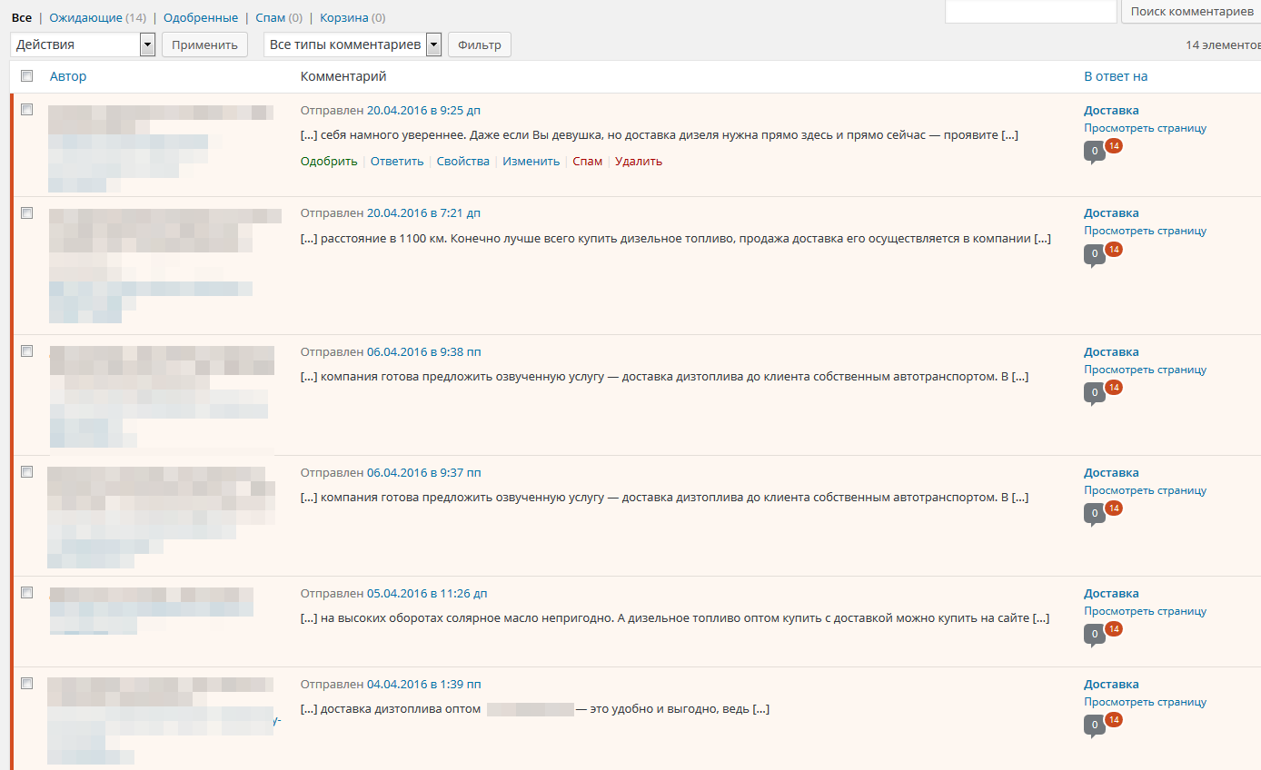Click the comment count bubble in the 9:25 дп row
The width and height of the screenshot is (1261, 770).
click(1094, 151)
